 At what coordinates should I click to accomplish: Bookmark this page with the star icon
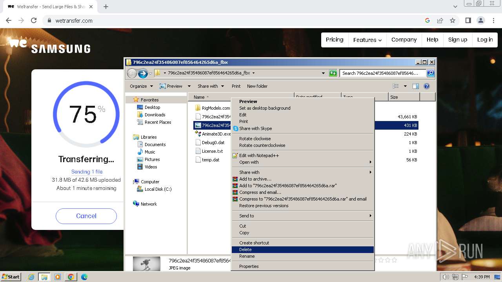coord(453,20)
